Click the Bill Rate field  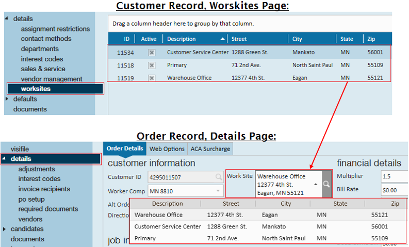395,190
